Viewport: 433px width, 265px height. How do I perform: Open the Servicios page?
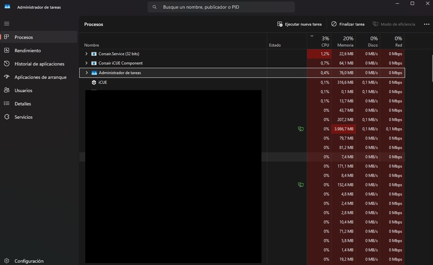(23, 117)
